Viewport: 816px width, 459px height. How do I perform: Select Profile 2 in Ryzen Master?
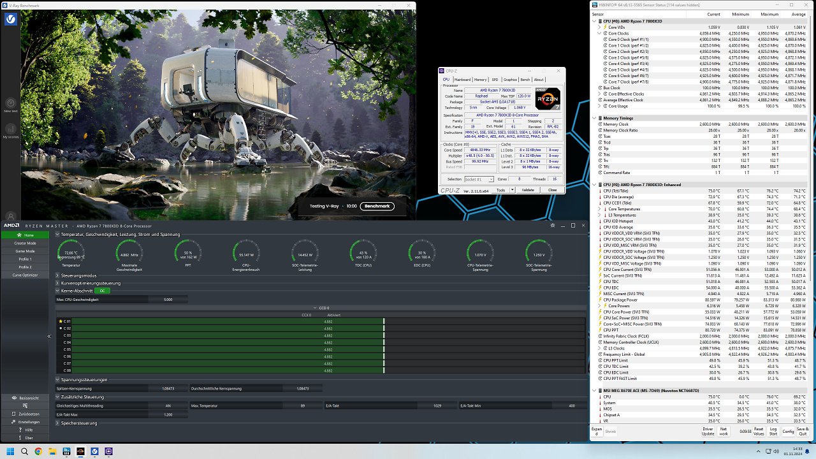(x=25, y=267)
